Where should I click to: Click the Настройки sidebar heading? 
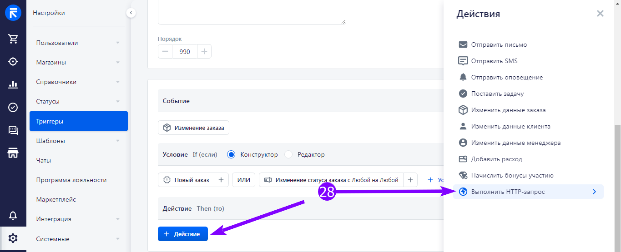point(49,13)
